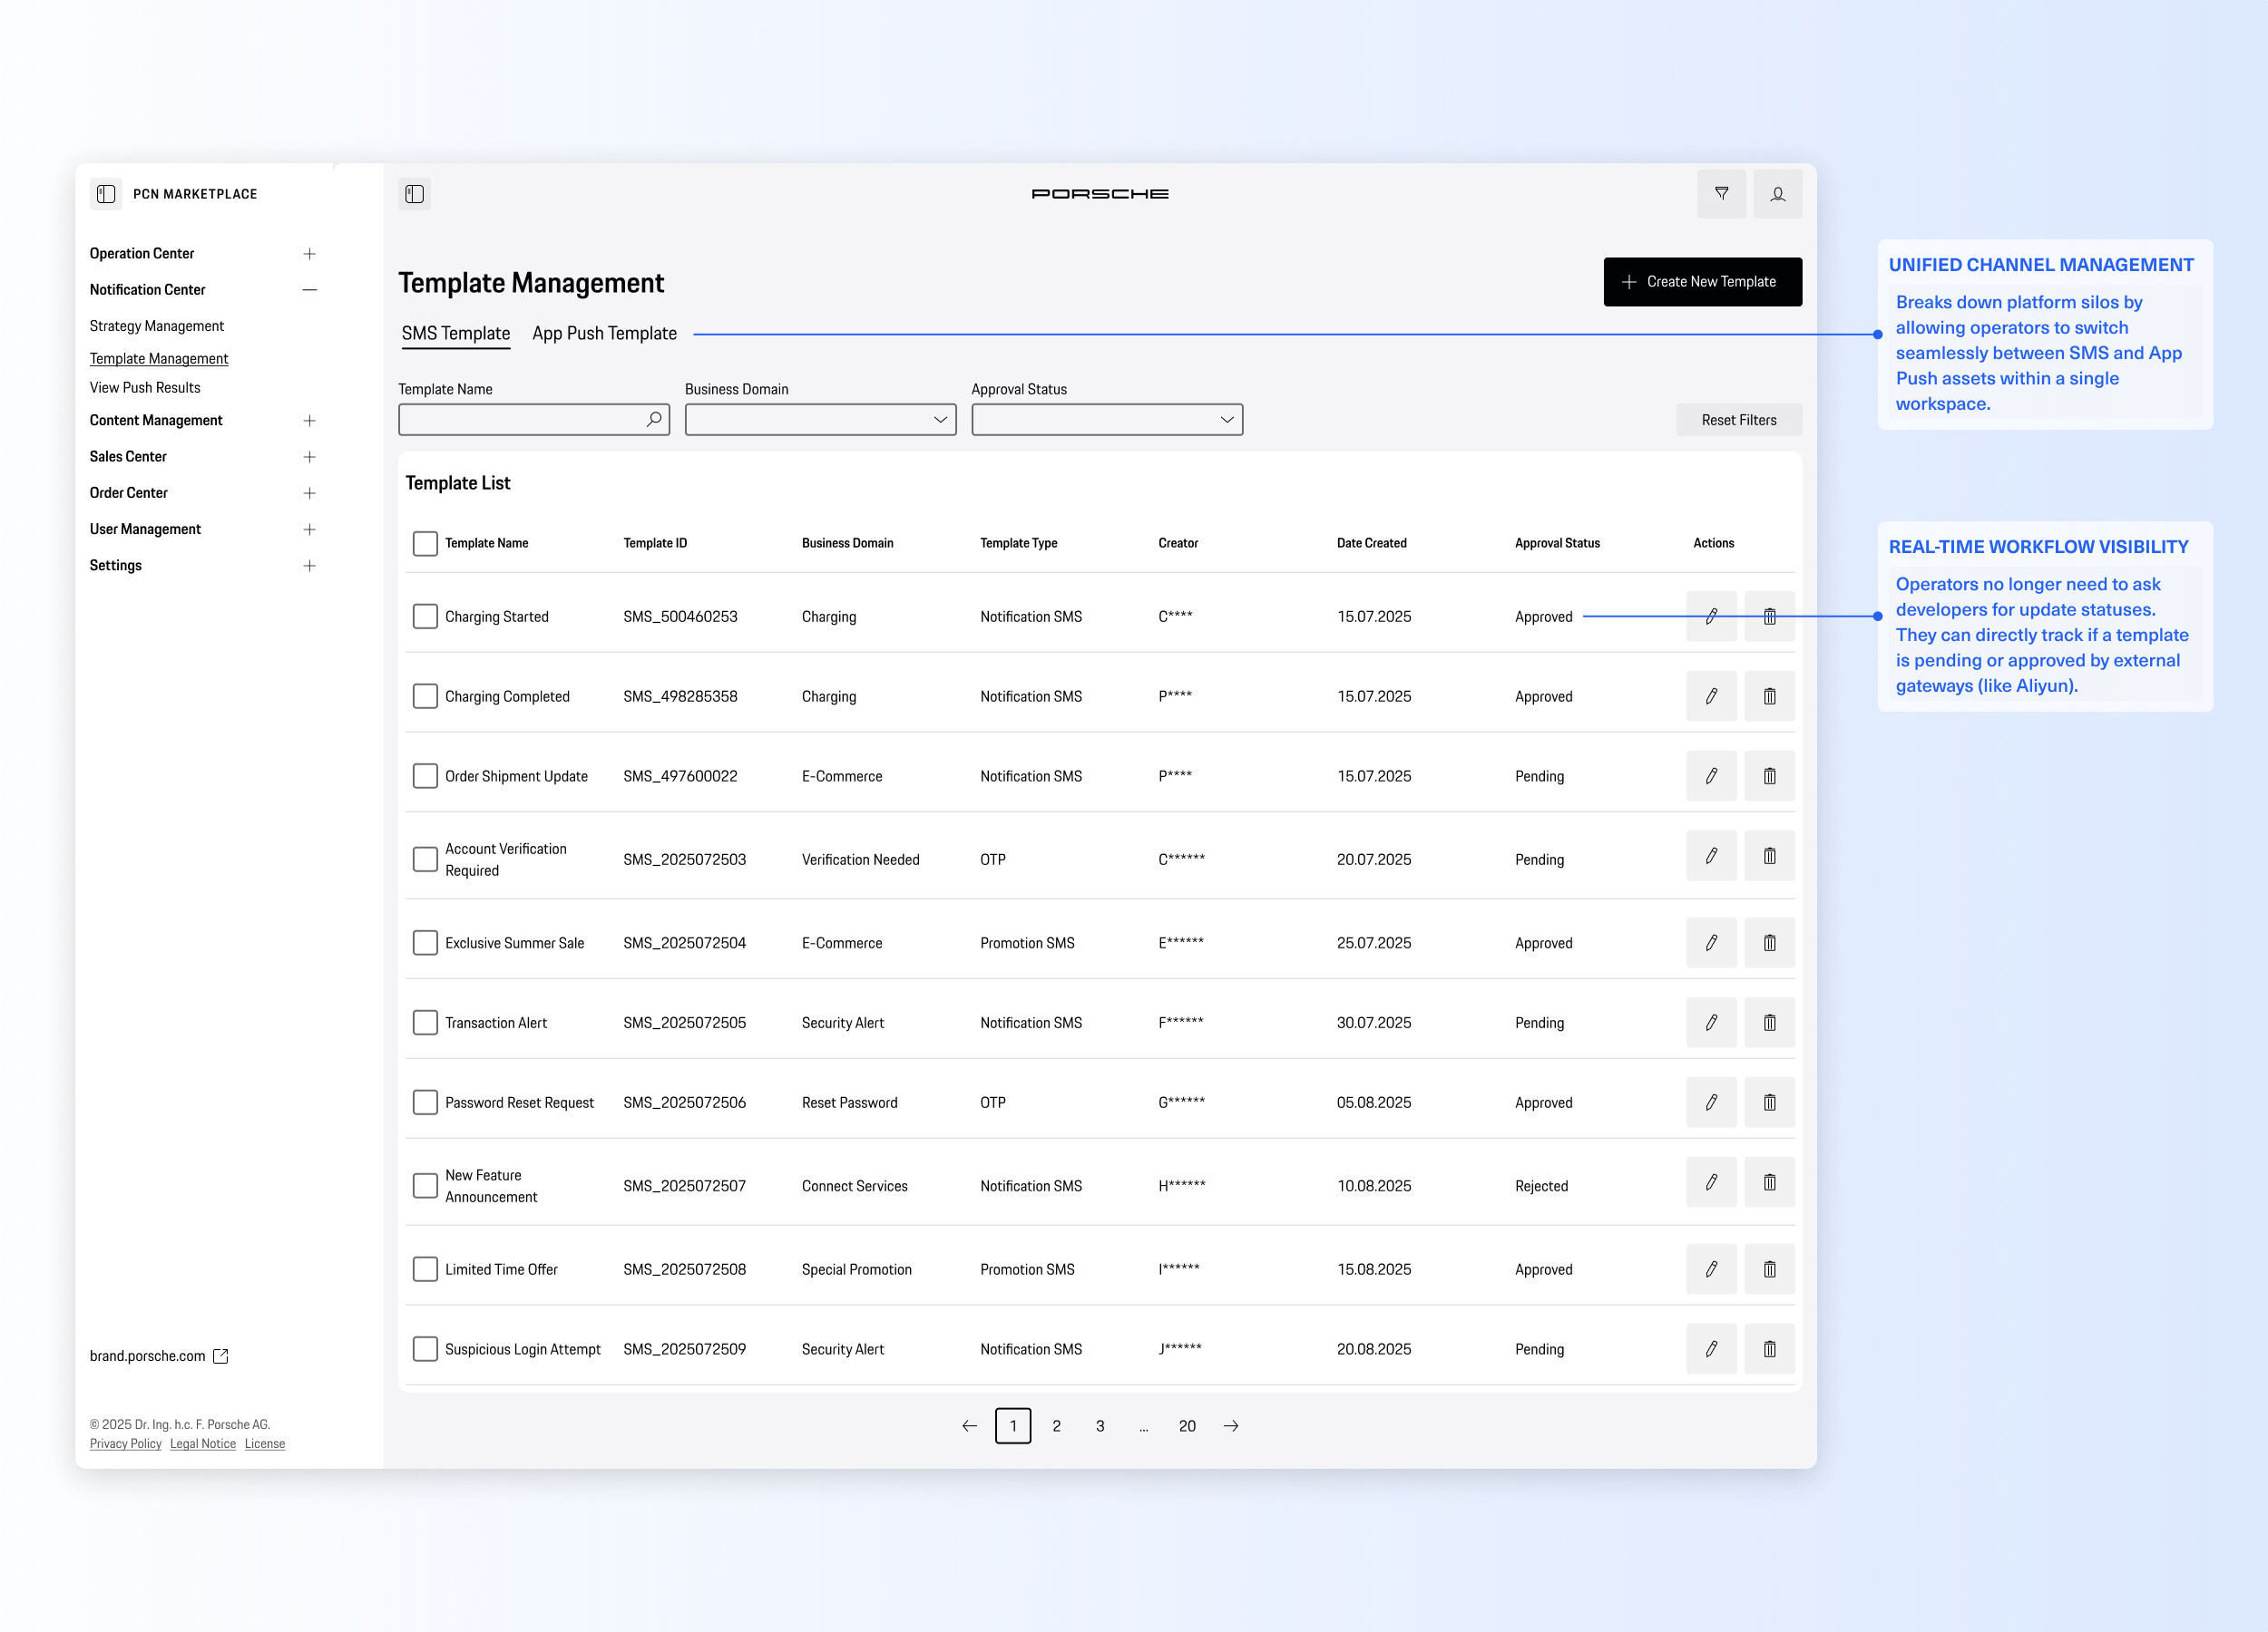2268x1632 pixels.
Task: Open the Business Domain dropdown
Action: point(820,420)
